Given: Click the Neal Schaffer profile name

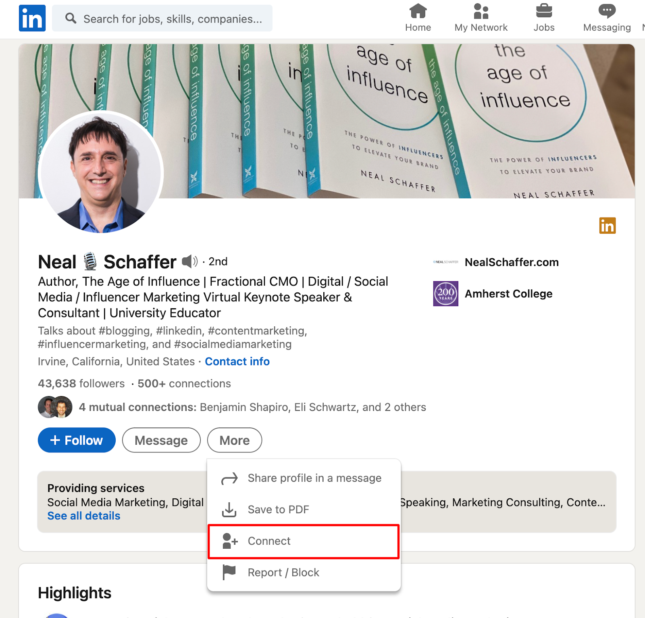Looking at the screenshot, I should point(107,262).
